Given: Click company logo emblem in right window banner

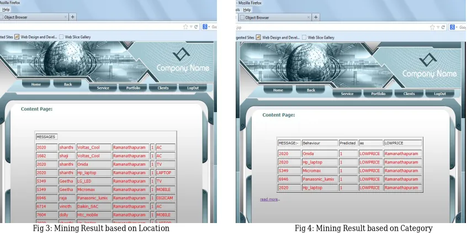Looking at the screenshot, I should coord(428,60).
